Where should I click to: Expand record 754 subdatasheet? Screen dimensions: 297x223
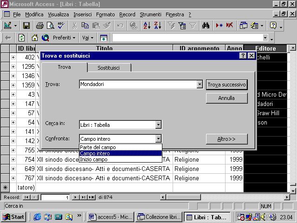pyautogui.click(x=13, y=159)
